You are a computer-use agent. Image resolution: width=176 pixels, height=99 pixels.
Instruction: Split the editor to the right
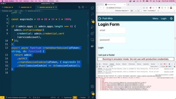(83, 7)
